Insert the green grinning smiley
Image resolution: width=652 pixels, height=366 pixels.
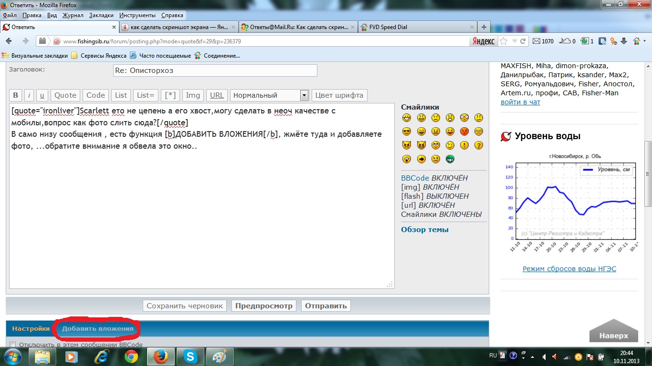click(x=450, y=159)
